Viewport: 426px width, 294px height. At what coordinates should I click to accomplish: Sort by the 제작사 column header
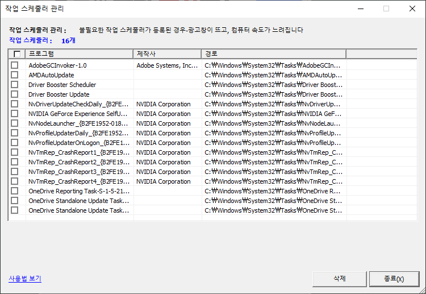[168, 54]
